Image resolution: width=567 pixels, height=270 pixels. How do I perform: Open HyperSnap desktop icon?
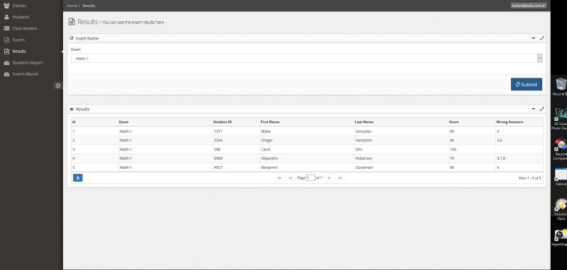click(560, 237)
